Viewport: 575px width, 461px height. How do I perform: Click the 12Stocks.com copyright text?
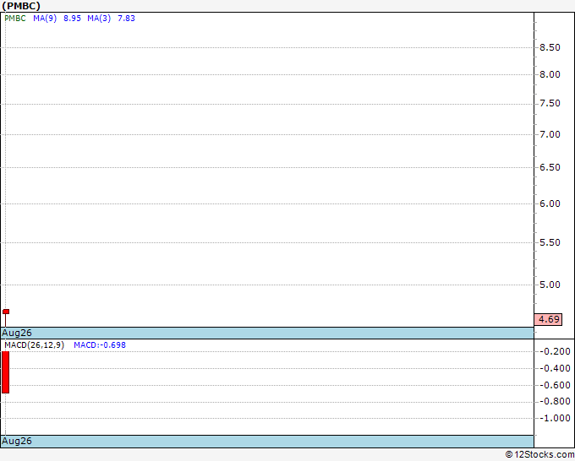[x=539, y=455]
